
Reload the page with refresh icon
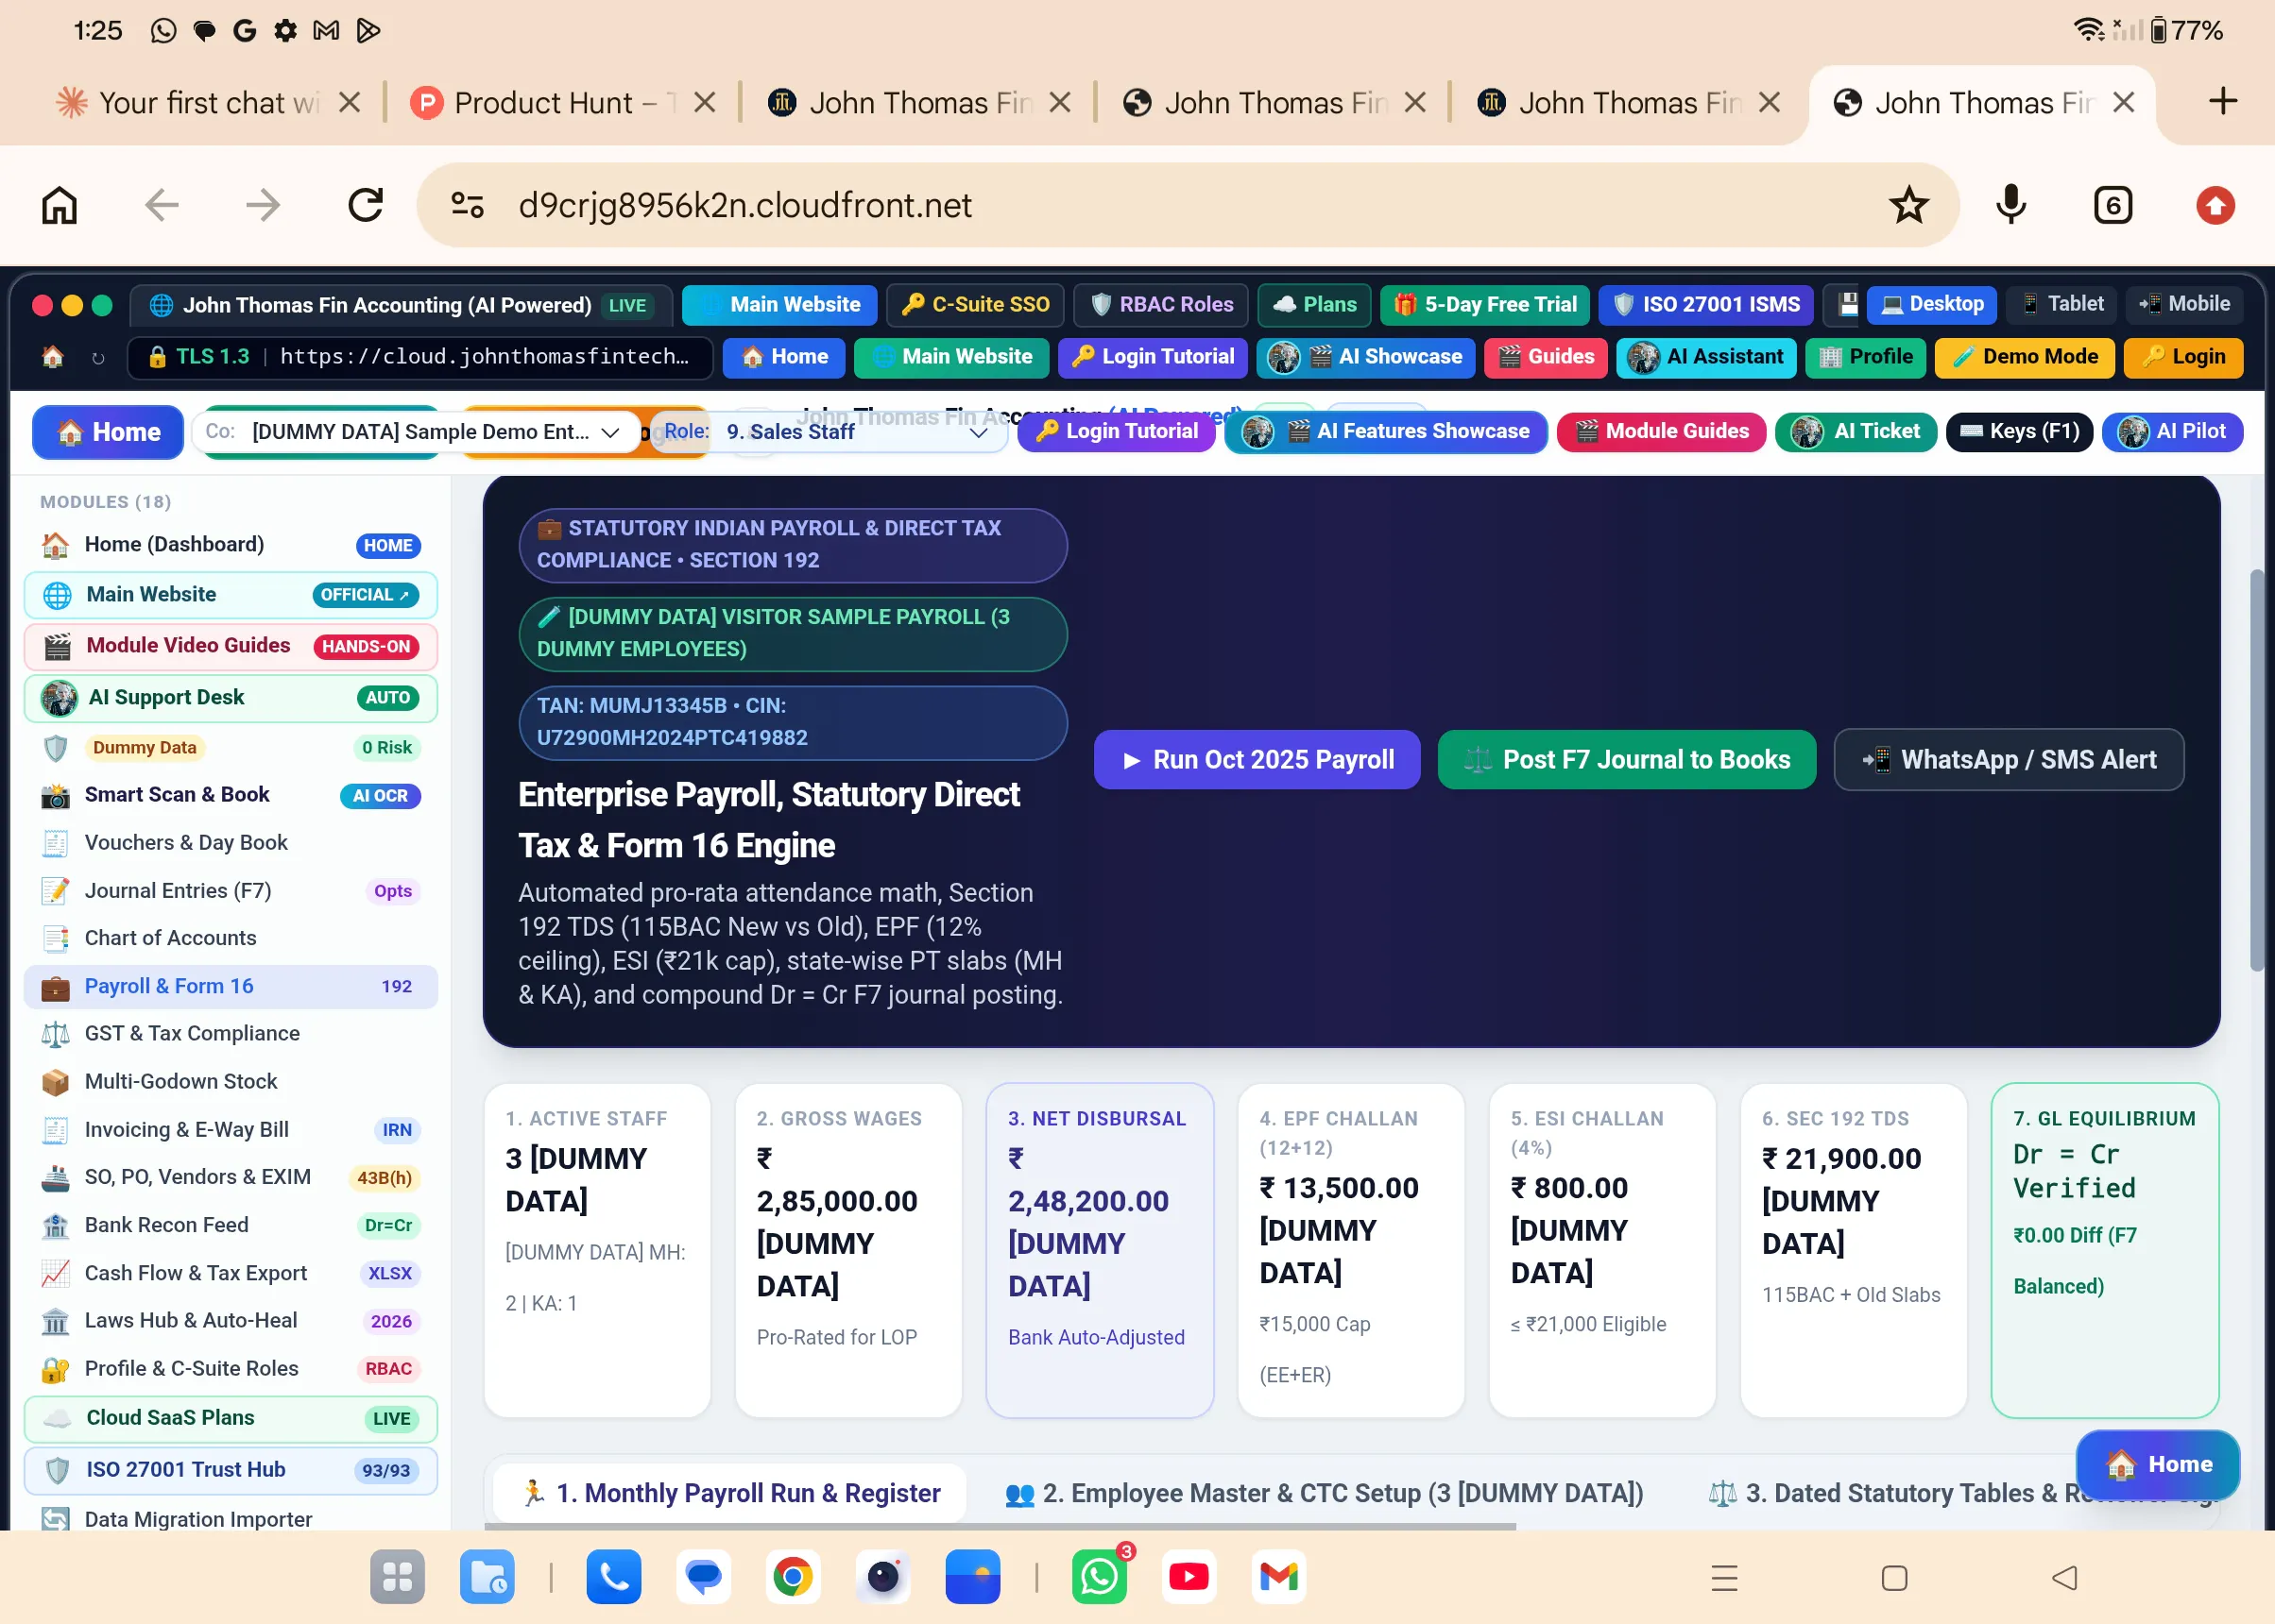coord(366,205)
